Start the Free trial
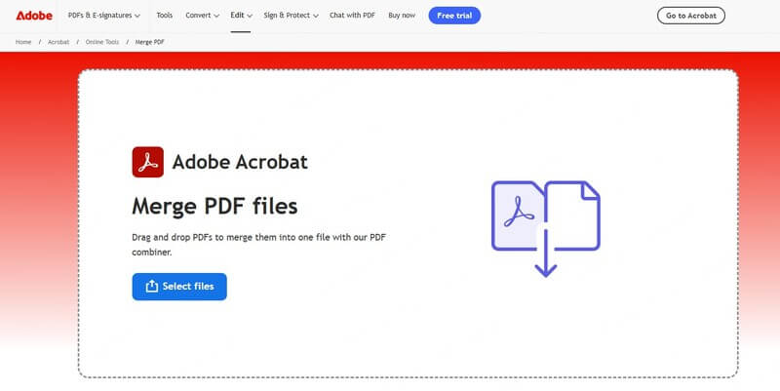Image resolution: width=780 pixels, height=391 pixels. (454, 16)
